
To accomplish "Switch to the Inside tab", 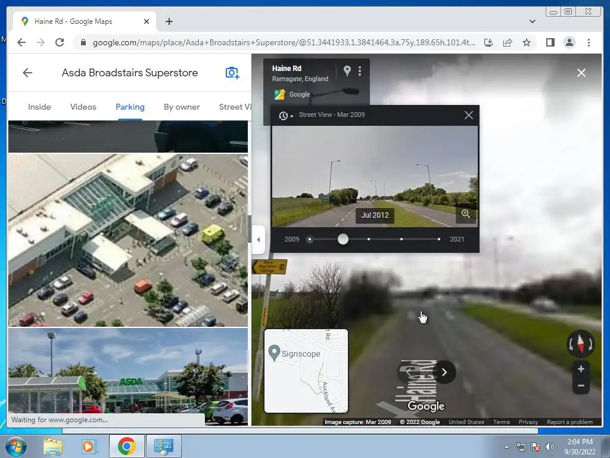I will pyautogui.click(x=39, y=107).
